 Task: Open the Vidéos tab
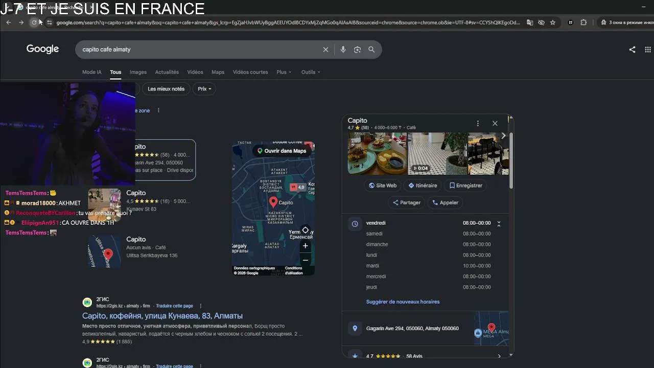point(195,72)
